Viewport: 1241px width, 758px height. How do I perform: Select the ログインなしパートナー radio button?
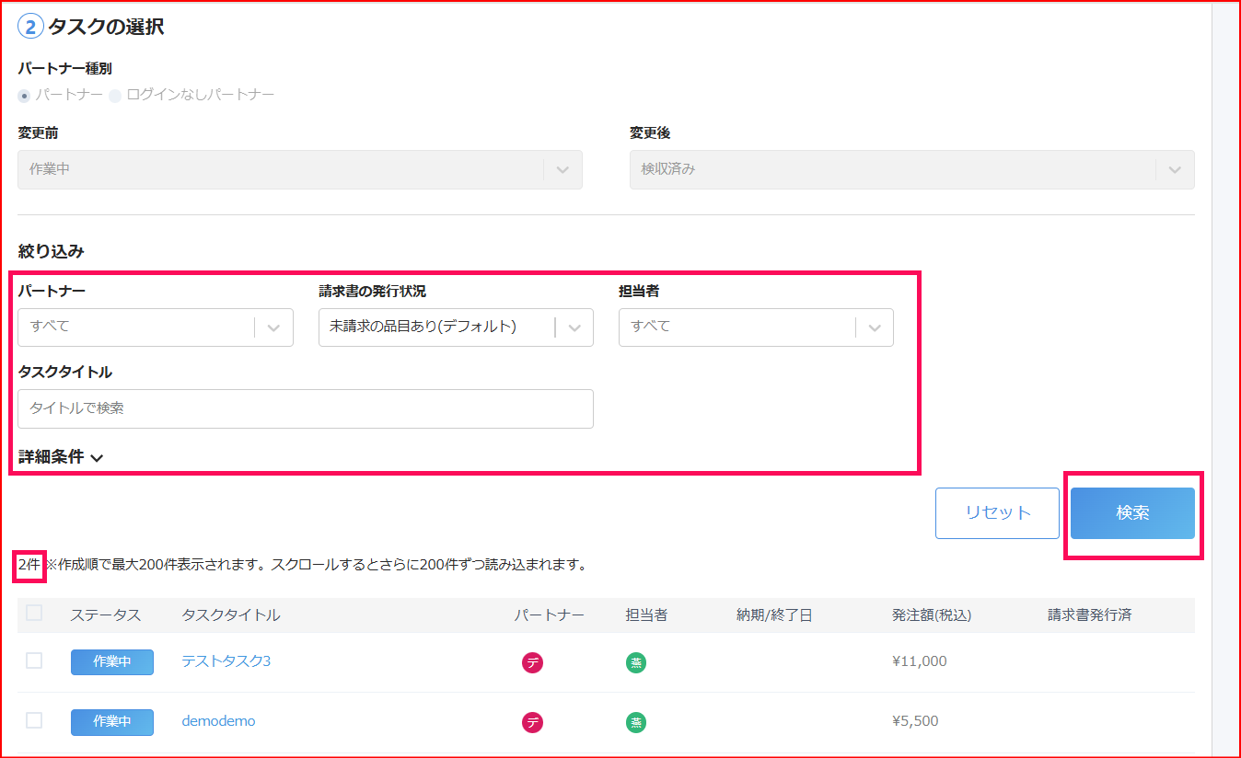pyautogui.click(x=115, y=96)
